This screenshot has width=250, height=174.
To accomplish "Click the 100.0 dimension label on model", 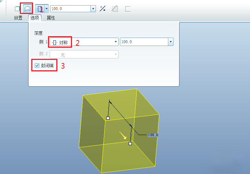I will (x=153, y=135).
